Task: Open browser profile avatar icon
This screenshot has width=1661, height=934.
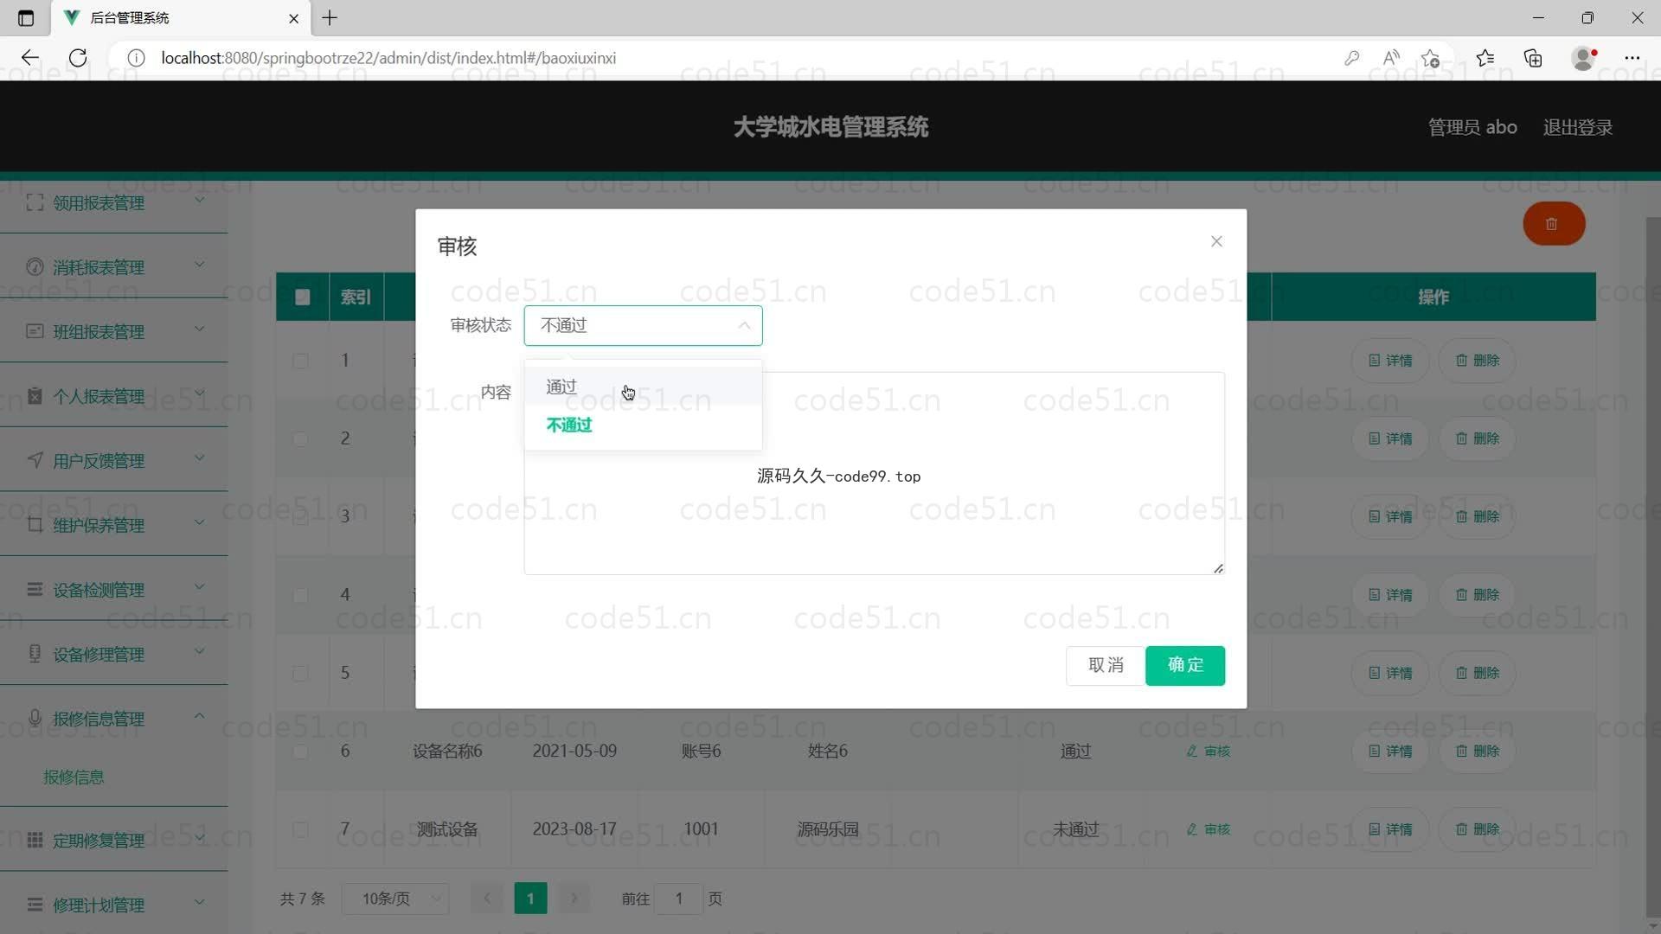Action: [x=1583, y=58]
